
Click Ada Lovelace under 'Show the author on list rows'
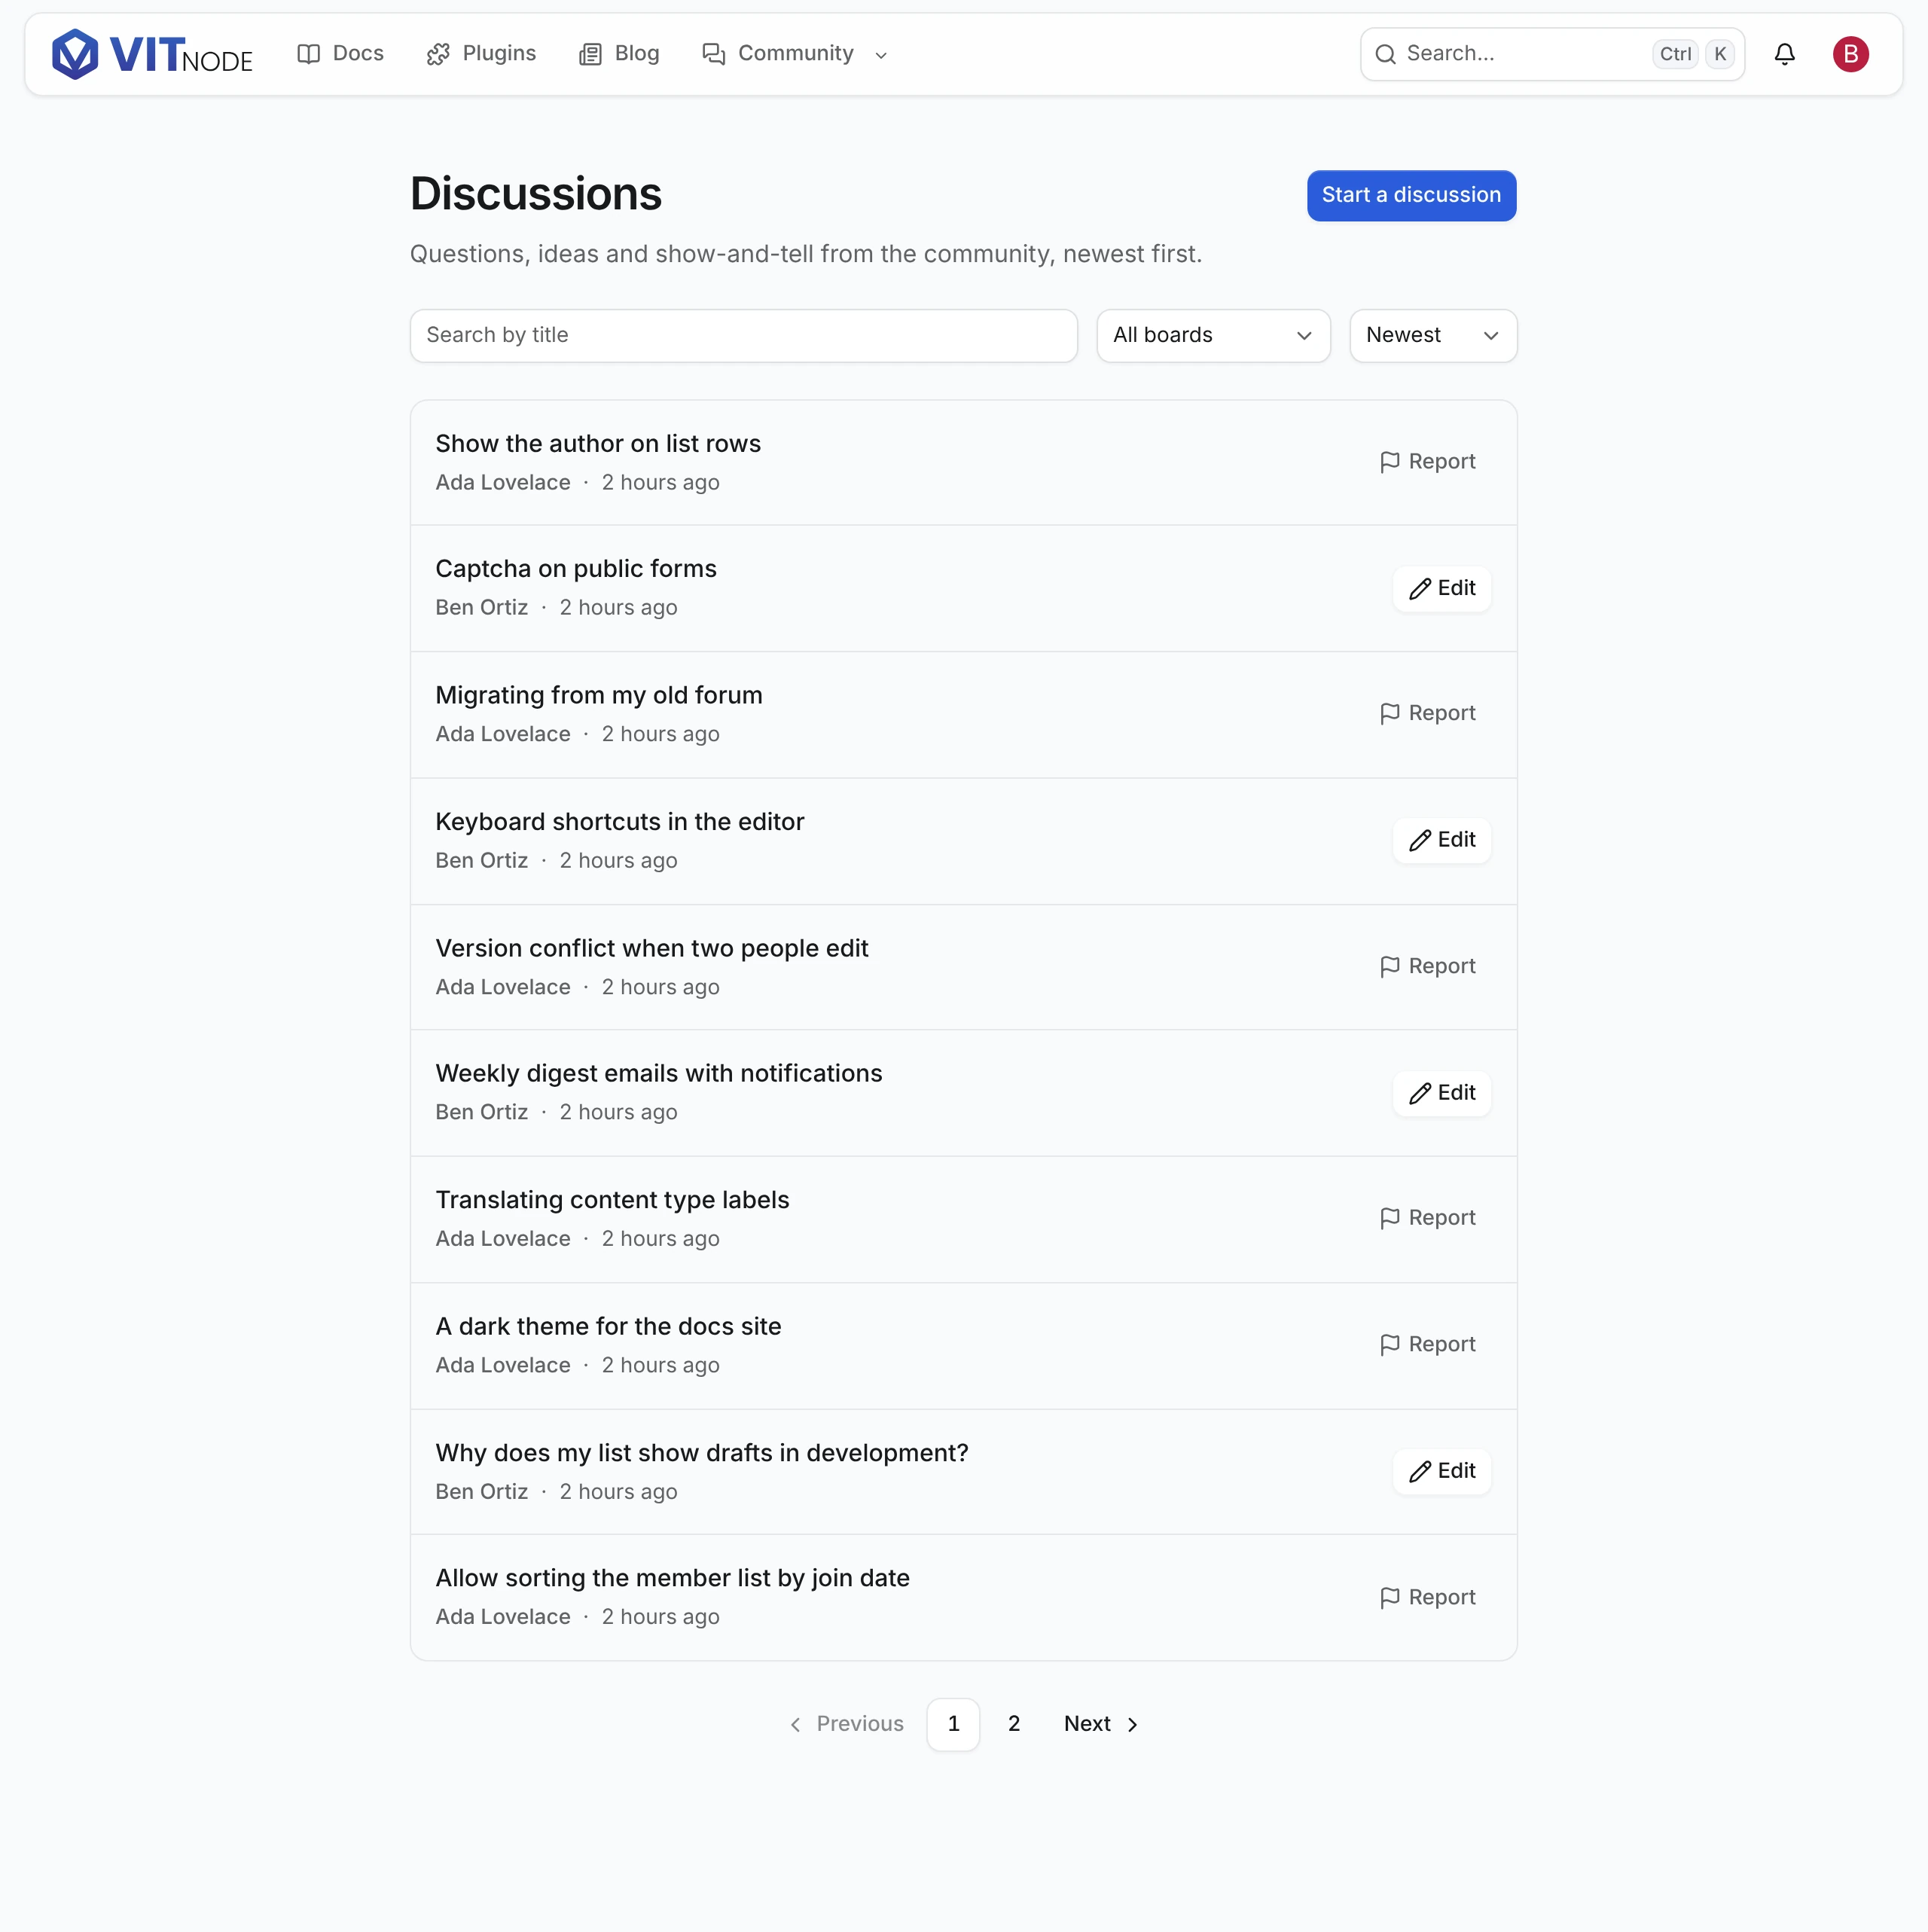tap(503, 483)
